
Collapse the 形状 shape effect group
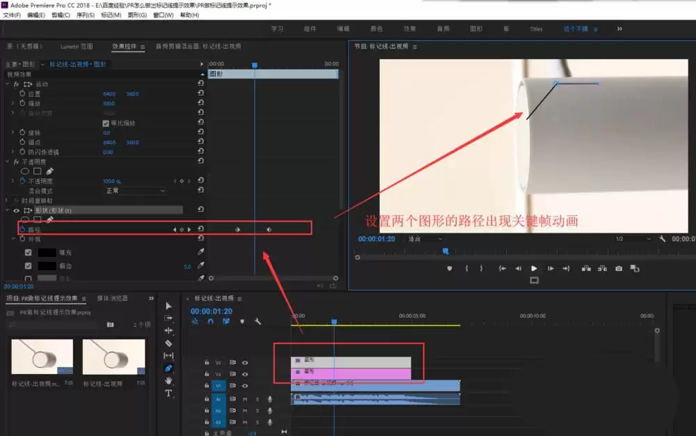point(8,210)
